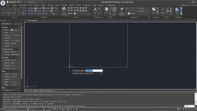Click the Stretch tool
197x111 pixels.
(38, 11)
